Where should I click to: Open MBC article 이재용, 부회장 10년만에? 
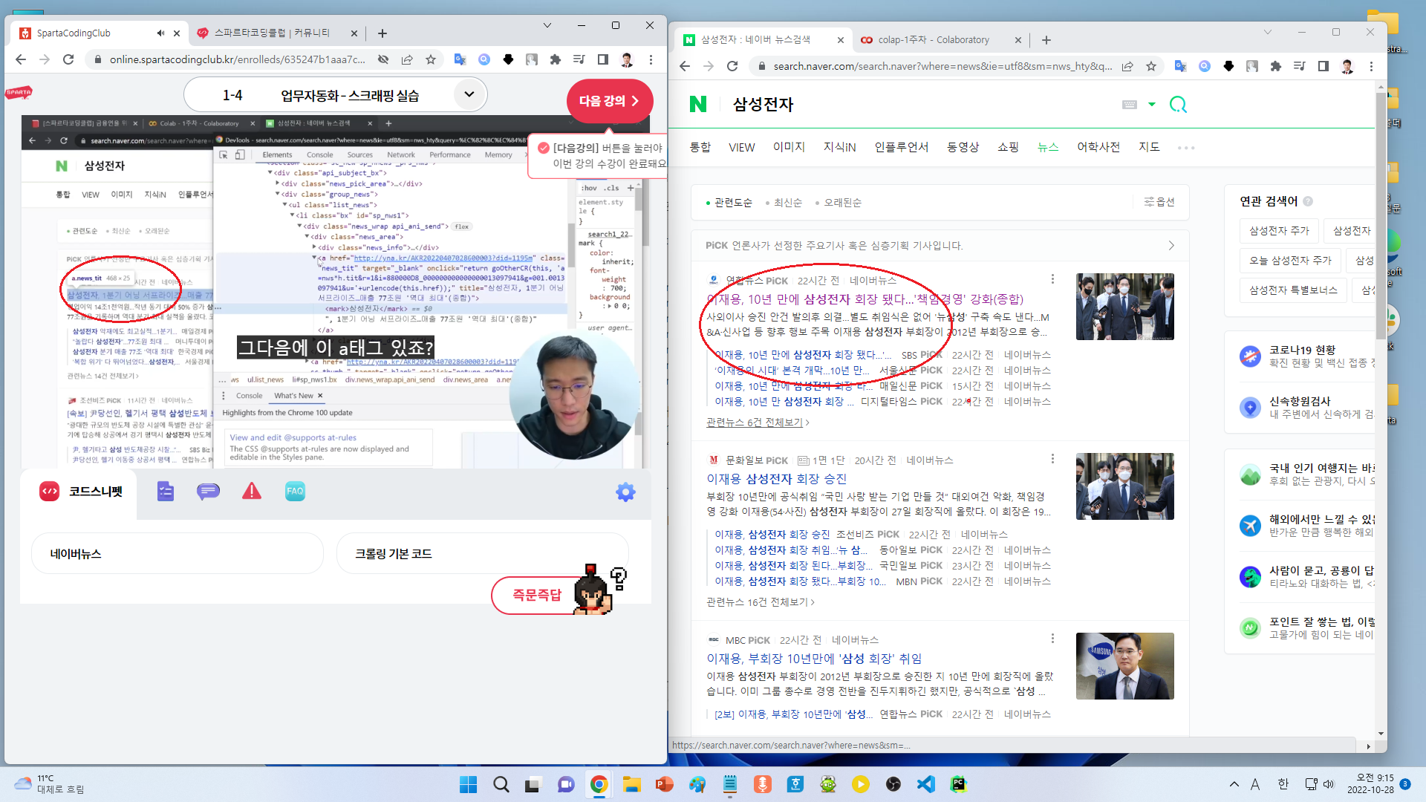tap(814, 659)
